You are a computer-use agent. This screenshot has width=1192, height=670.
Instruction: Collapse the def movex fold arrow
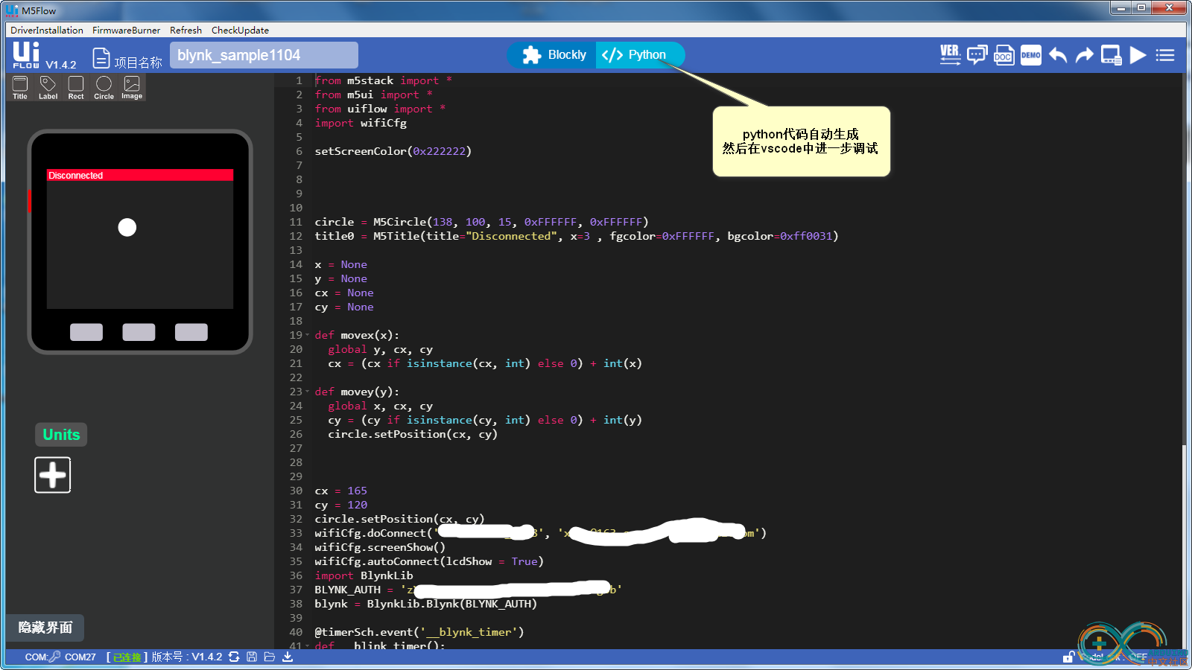(x=307, y=335)
